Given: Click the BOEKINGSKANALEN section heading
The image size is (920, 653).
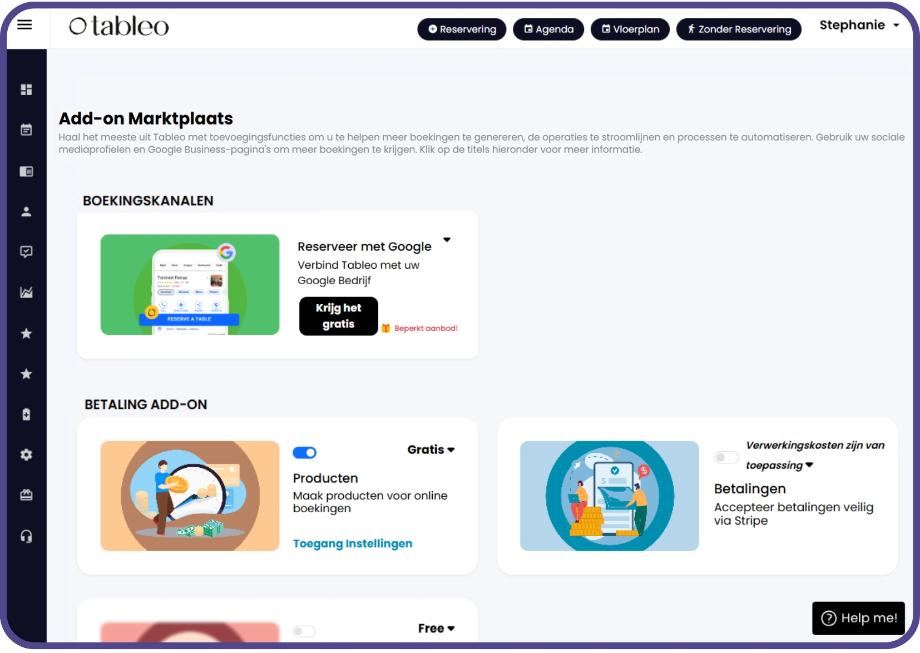Looking at the screenshot, I should click(148, 201).
